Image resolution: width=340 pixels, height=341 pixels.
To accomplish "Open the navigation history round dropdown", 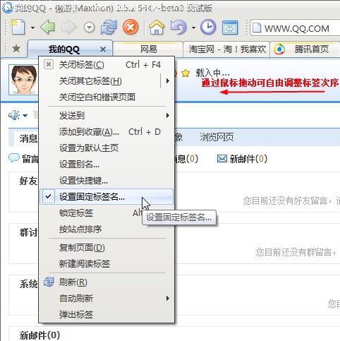I will pyautogui.click(x=89, y=28).
